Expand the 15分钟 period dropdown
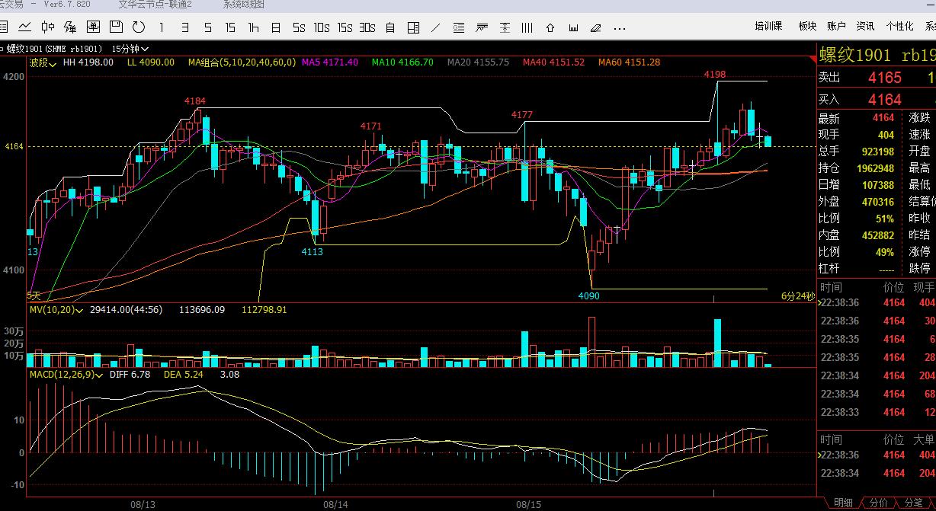This screenshot has height=511, width=936. (131, 47)
